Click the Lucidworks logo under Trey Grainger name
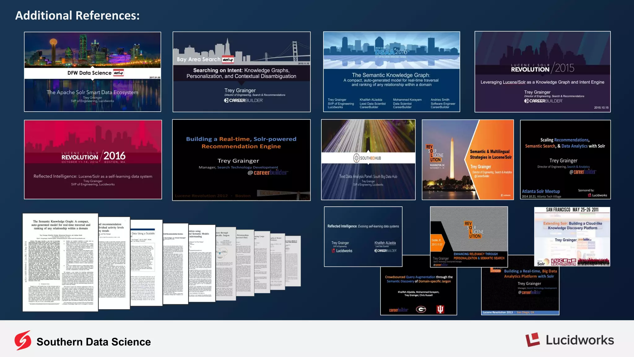This screenshot has height=357, width=634. coord(342,251)
